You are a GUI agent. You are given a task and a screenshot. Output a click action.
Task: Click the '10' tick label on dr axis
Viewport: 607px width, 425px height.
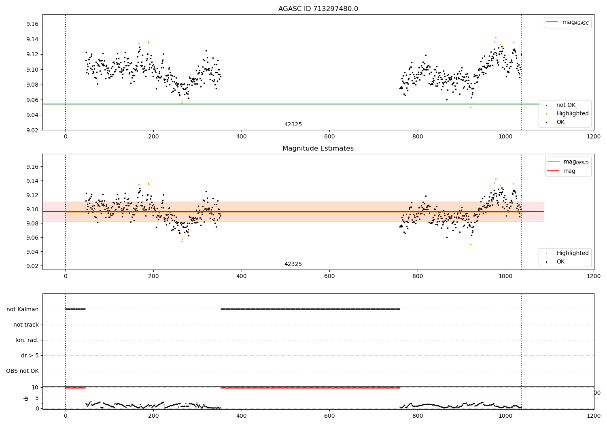35,387
